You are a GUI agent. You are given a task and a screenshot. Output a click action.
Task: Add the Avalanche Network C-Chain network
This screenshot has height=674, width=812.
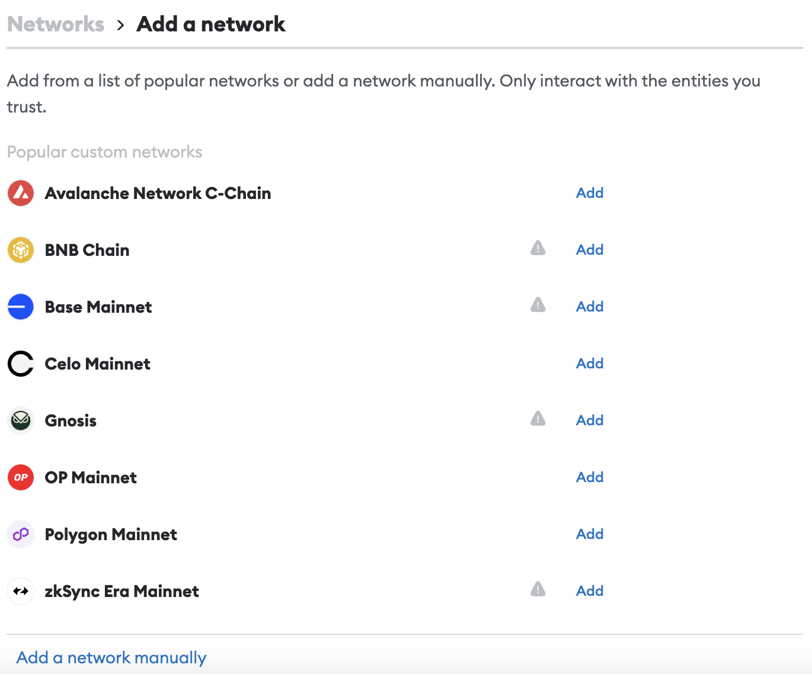click(590, 193)
